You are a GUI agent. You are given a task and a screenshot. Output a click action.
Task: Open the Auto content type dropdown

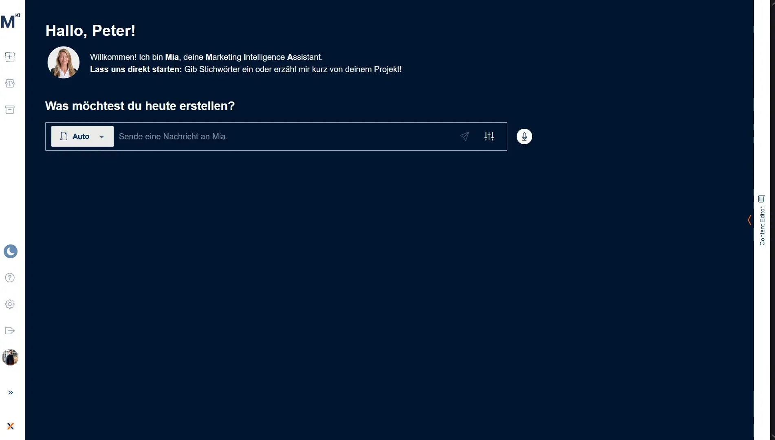(x=82, y=136)
